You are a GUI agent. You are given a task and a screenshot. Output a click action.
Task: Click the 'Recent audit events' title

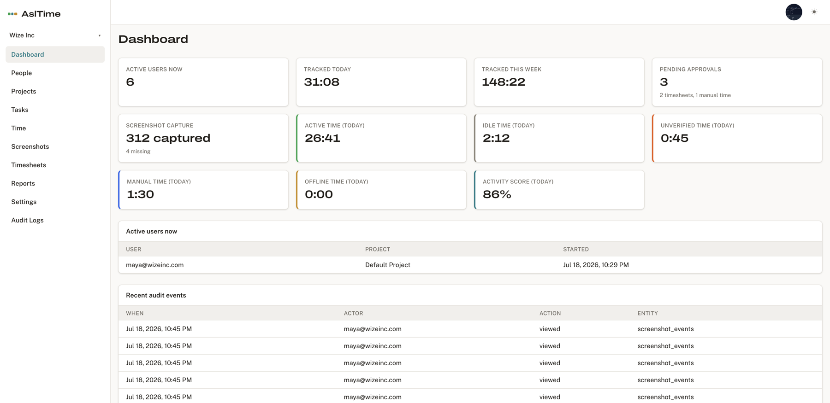pyautogui.click(x=156, y=295)
